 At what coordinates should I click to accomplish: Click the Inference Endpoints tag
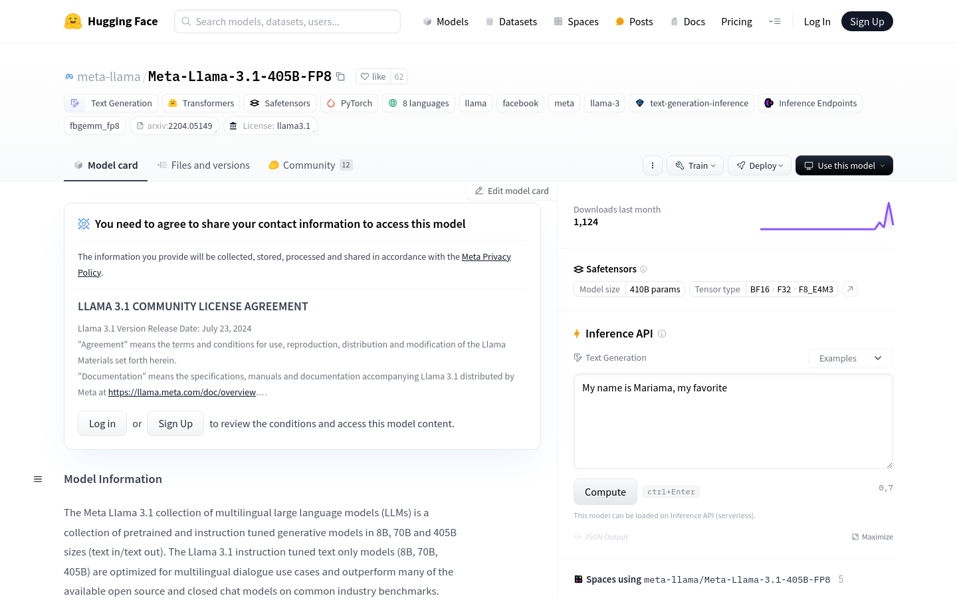[x=811, y=103]
